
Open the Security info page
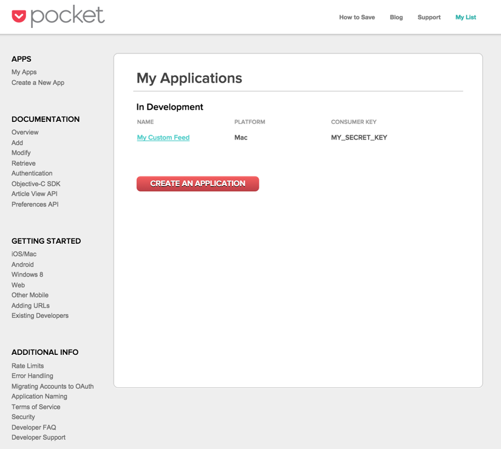23,417
